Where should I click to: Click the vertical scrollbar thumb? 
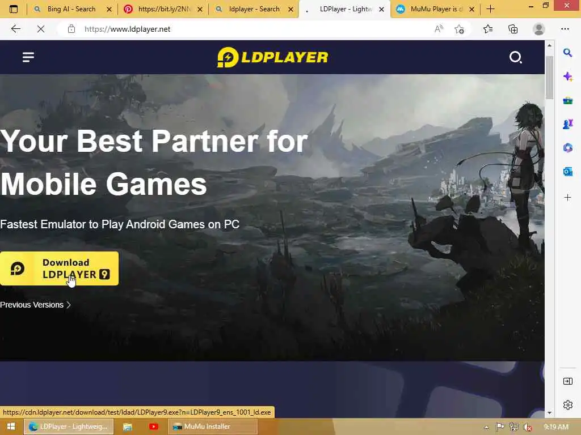click(x=549, y=78)
